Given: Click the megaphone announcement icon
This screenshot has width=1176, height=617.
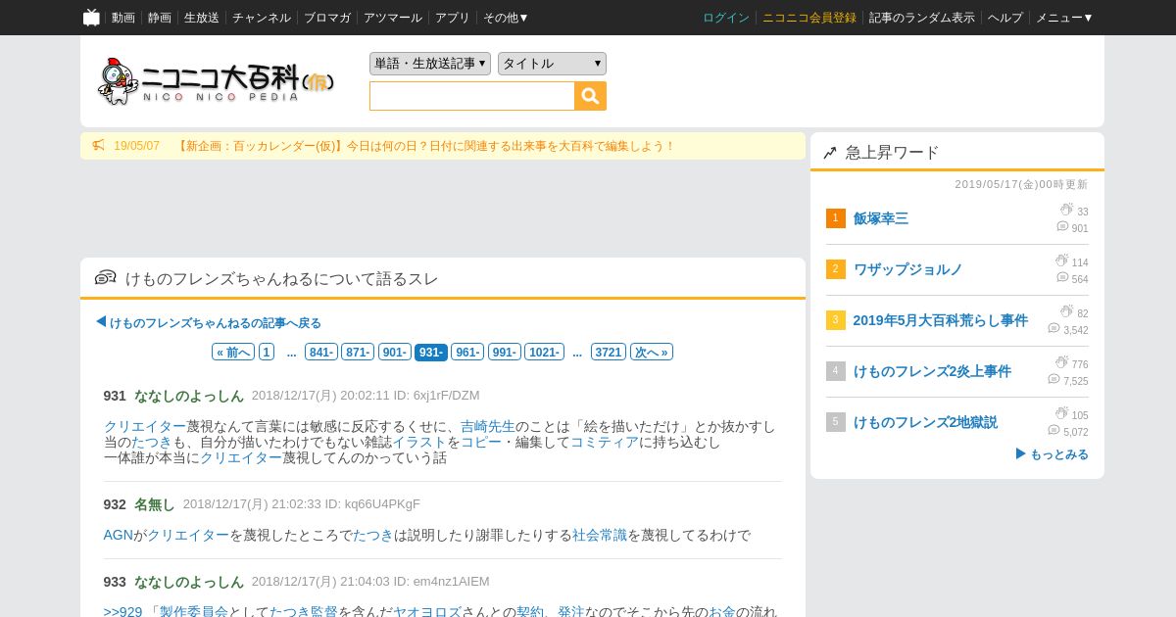Looking at the screenshot, I should click(99, 146).
